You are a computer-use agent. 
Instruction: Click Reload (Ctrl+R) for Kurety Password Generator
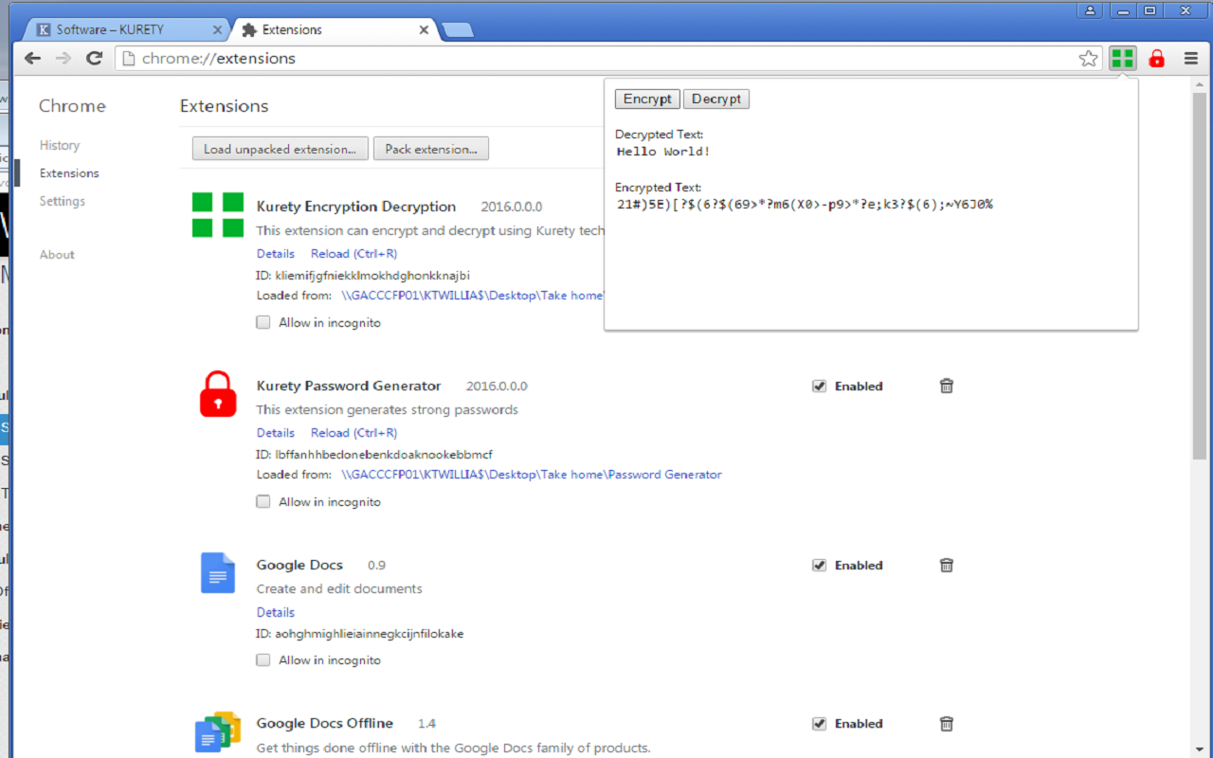pyautogui.click(x=354, y=432)
